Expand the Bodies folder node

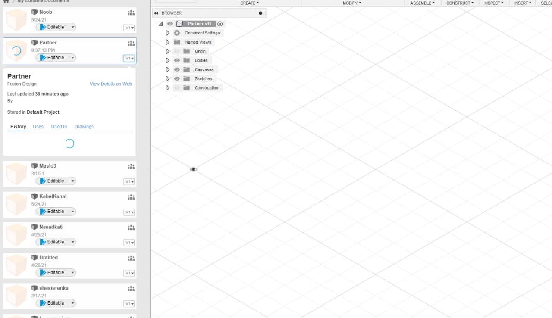click(168, 60)
